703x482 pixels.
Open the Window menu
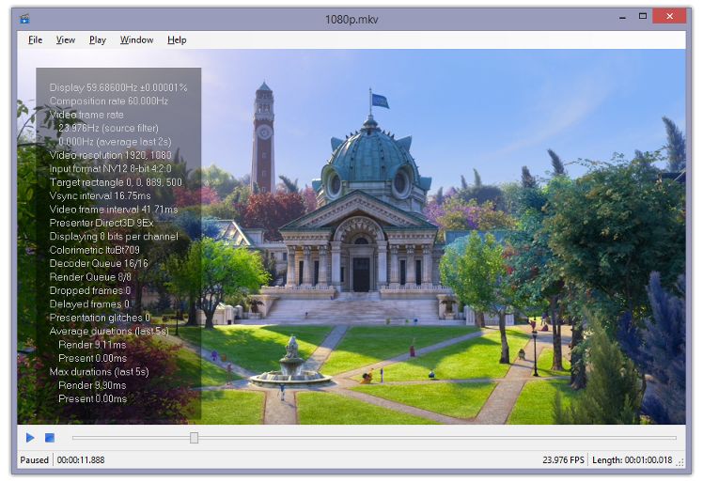(136, 39)
